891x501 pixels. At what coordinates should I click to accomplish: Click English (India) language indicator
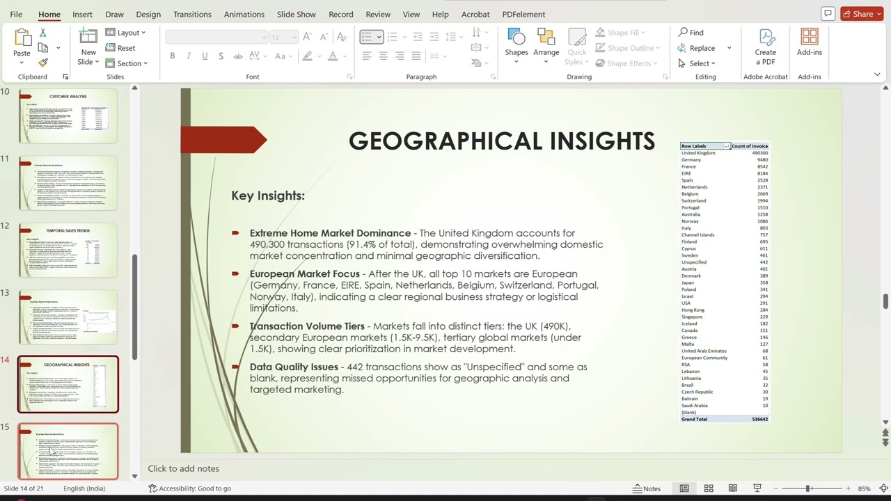[84, 488]
